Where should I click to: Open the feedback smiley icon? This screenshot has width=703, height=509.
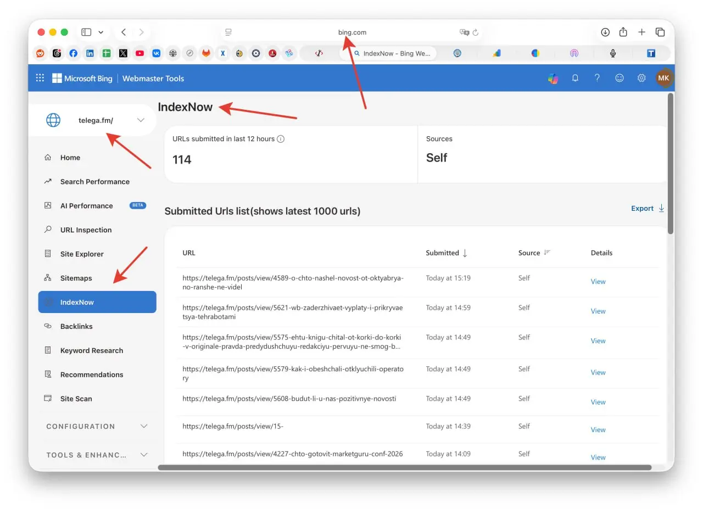[620, 78]
